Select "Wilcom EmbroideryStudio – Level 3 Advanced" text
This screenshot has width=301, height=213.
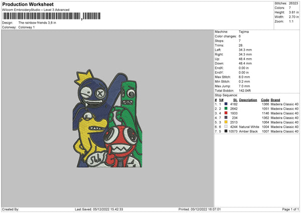(x=36, y=10)
